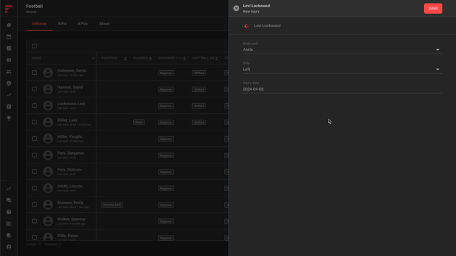The height and width of the screenshot is (256, 456).
Task: Click the Injury date field
Action: (x=342, y=89)
